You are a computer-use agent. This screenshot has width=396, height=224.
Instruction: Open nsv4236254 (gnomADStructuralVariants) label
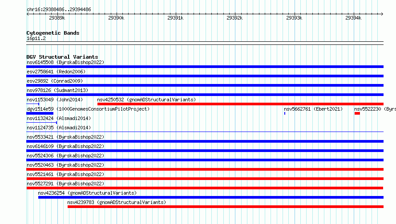(87, 193)
